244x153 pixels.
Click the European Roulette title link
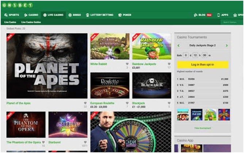pos(102,103)
